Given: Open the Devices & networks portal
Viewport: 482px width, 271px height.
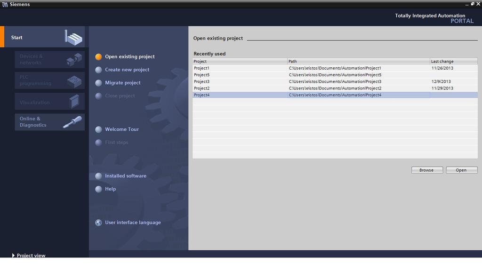Looking at the screenshot, I should 50,60.
